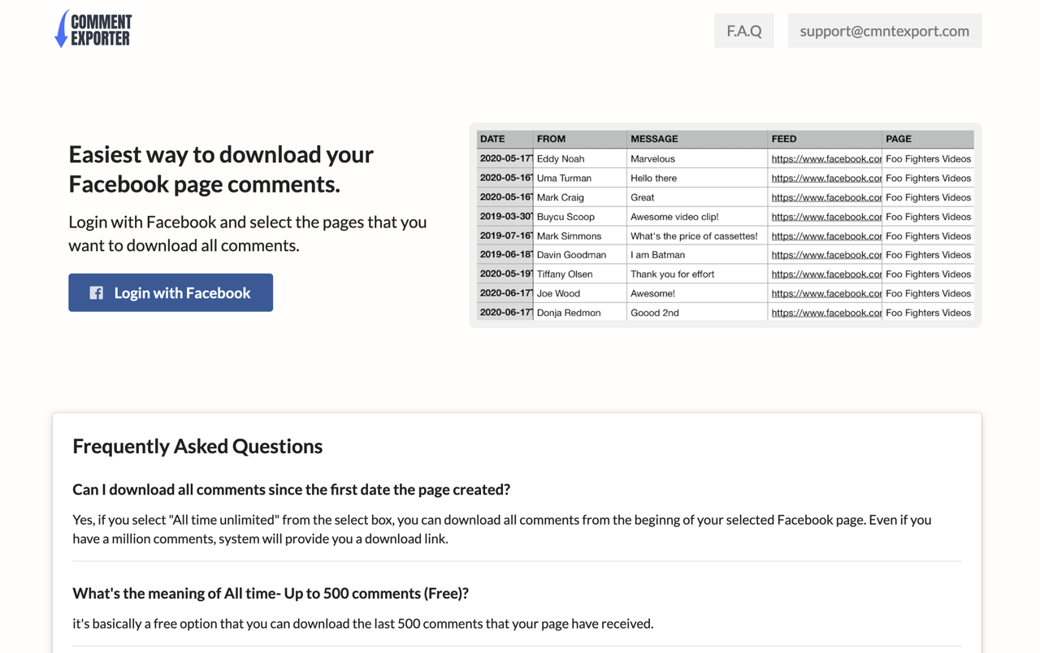1040x653 pixels.
Task: Click the FEED column header
Action: (825, 139)
